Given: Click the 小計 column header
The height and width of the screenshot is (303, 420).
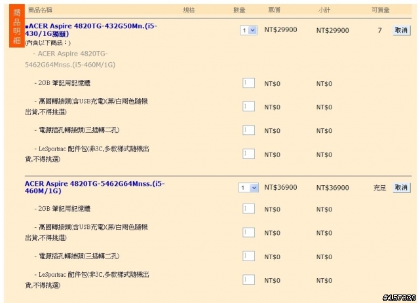Looking at the screenshot, I should coord(324,10).
